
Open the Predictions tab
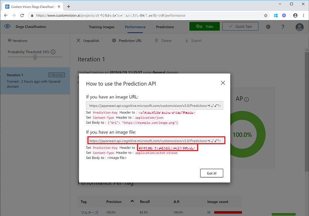(x=165, y=27)
